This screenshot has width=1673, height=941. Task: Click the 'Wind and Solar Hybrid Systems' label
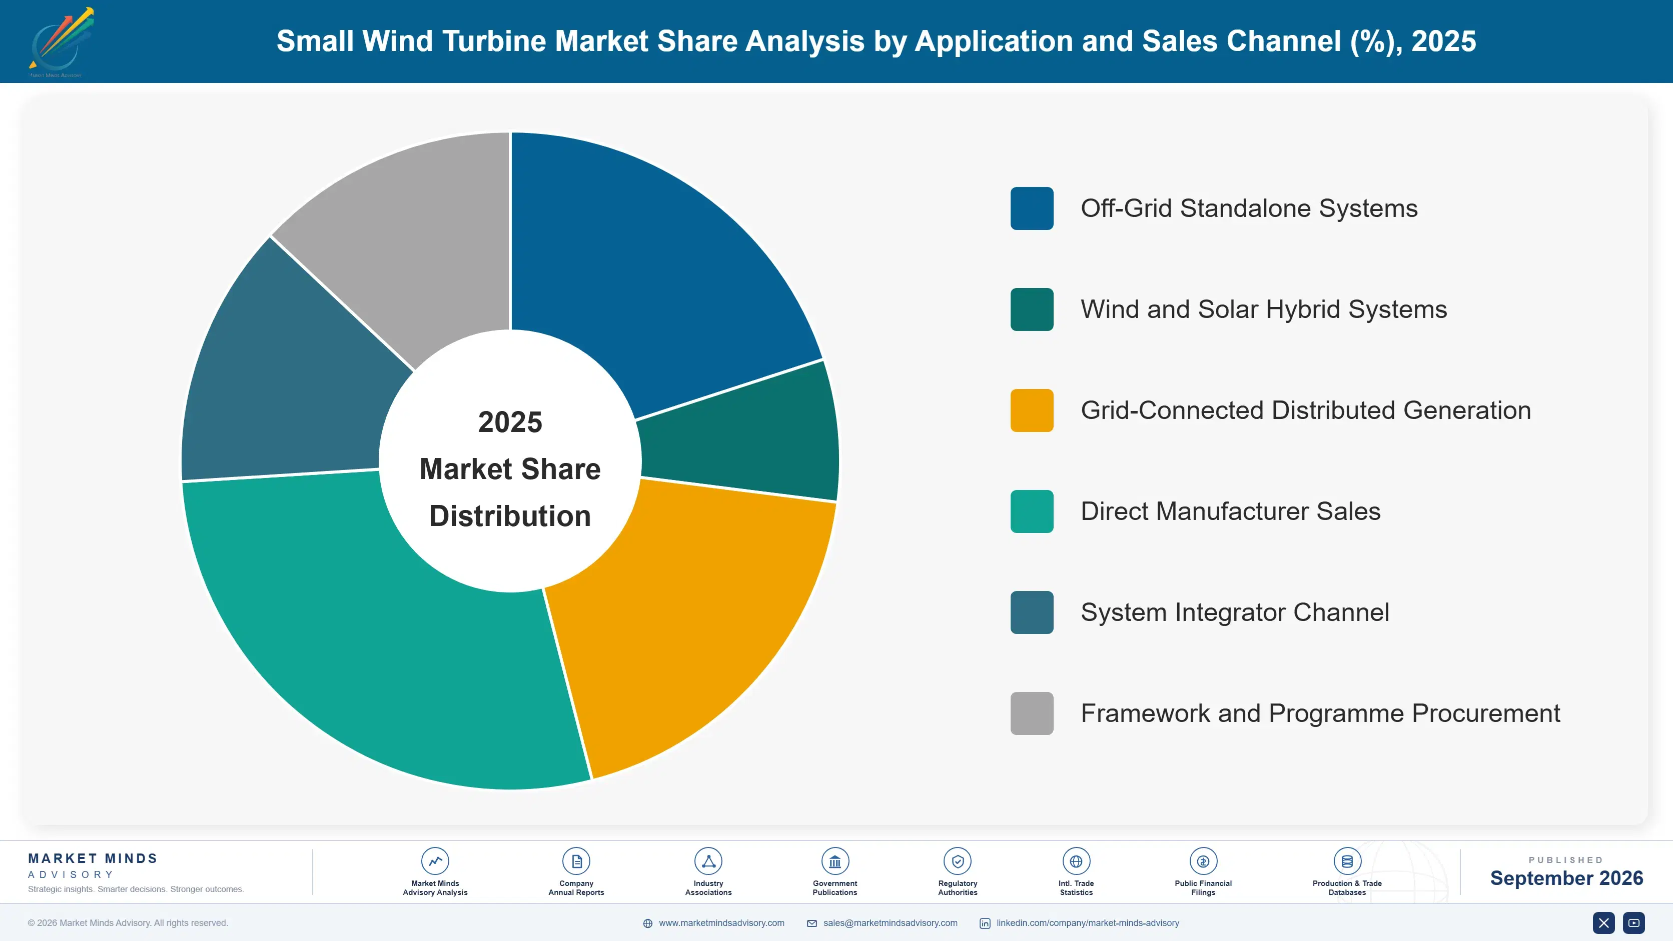[1264, 309]
